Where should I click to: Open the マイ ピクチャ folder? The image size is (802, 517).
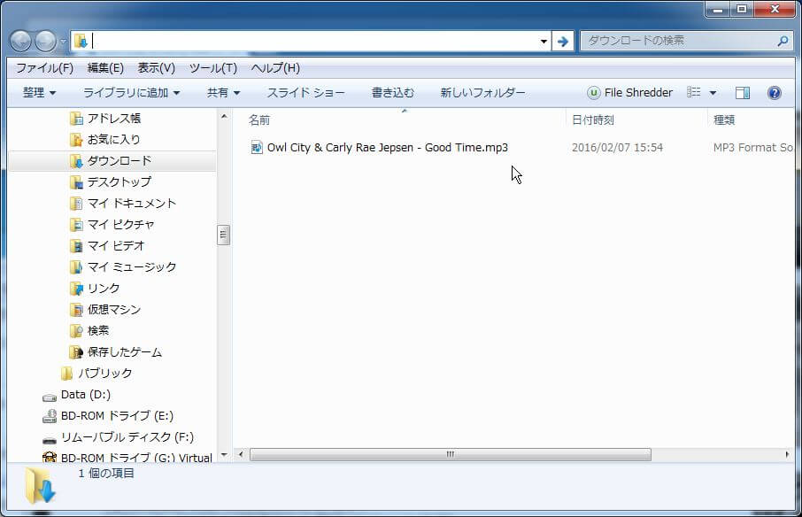tap(121, 224)
